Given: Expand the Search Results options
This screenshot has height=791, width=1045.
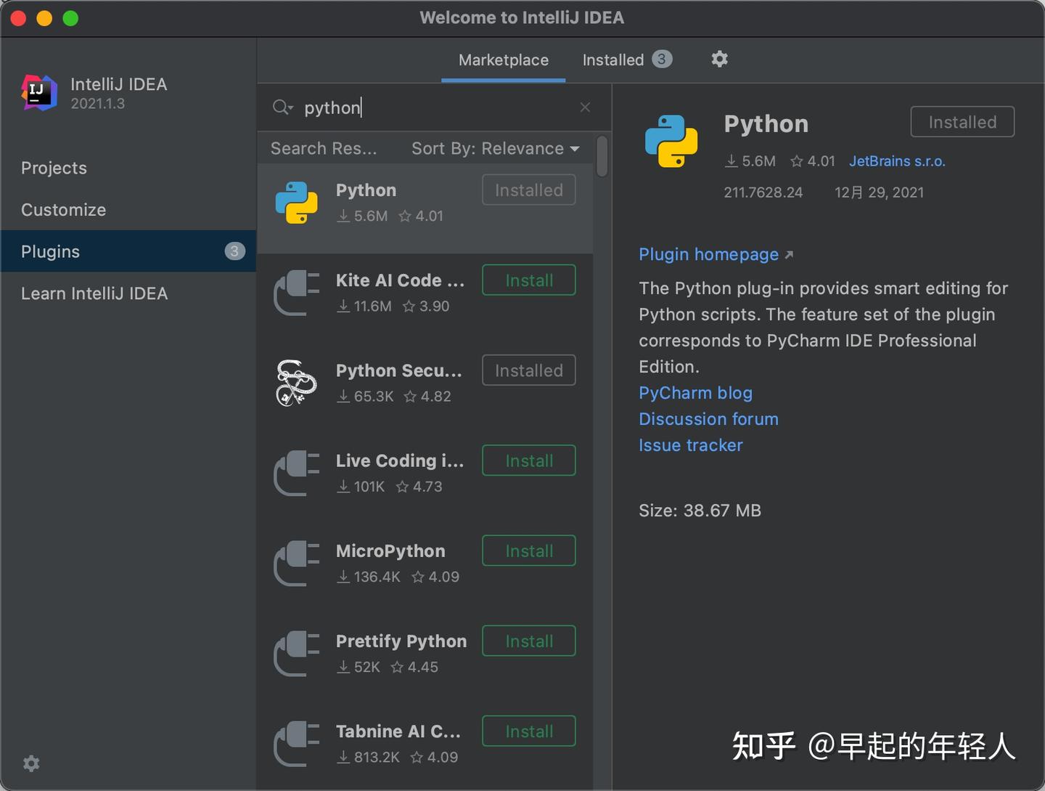Looking at the screenshot, I should 324,148.
